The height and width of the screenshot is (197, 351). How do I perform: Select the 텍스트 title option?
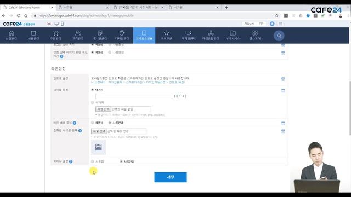click(x=93, y=90)
